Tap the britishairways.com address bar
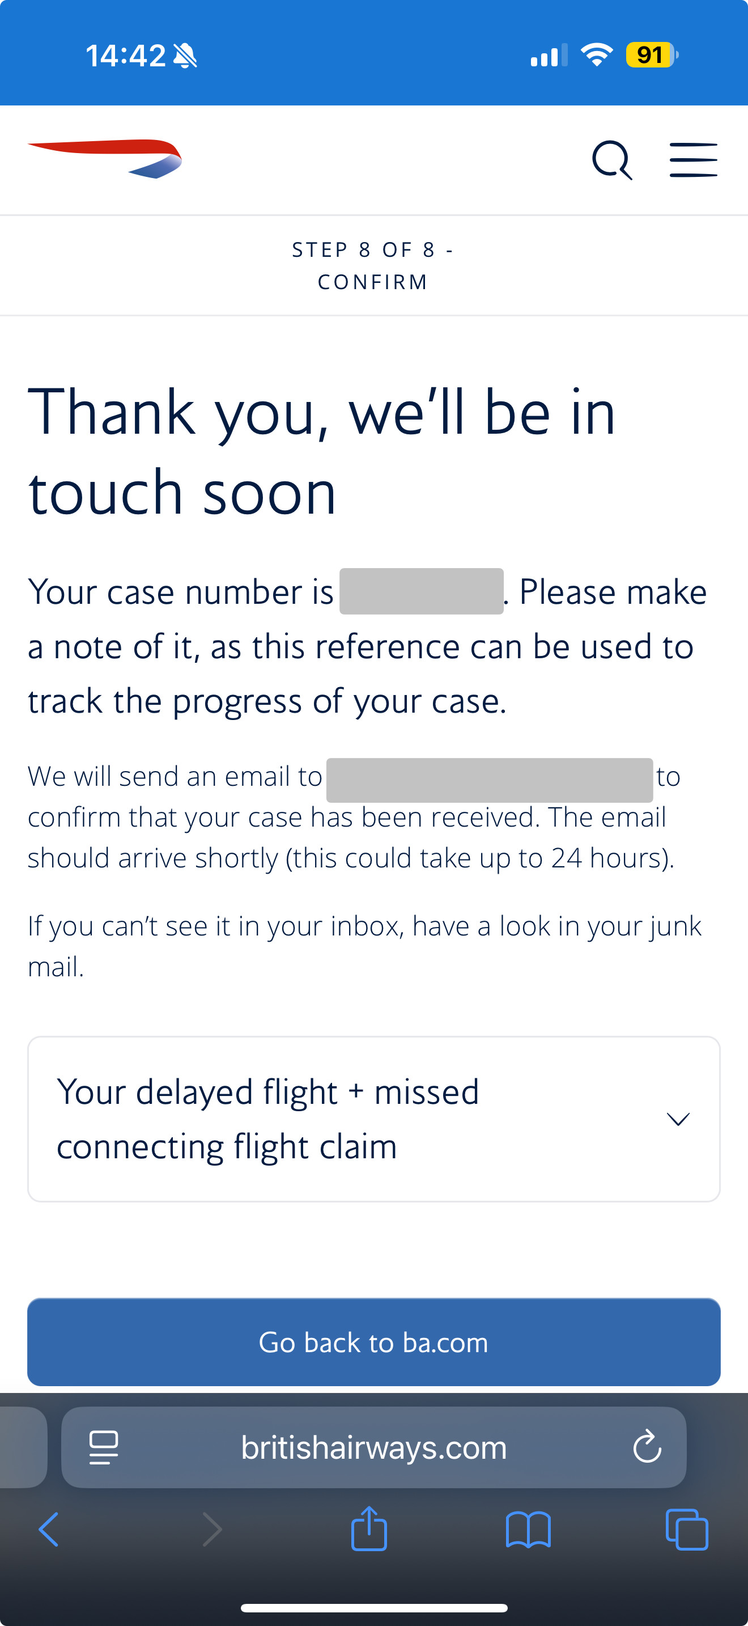This screenshot has width=748, height=1626. coord(374,1447)
